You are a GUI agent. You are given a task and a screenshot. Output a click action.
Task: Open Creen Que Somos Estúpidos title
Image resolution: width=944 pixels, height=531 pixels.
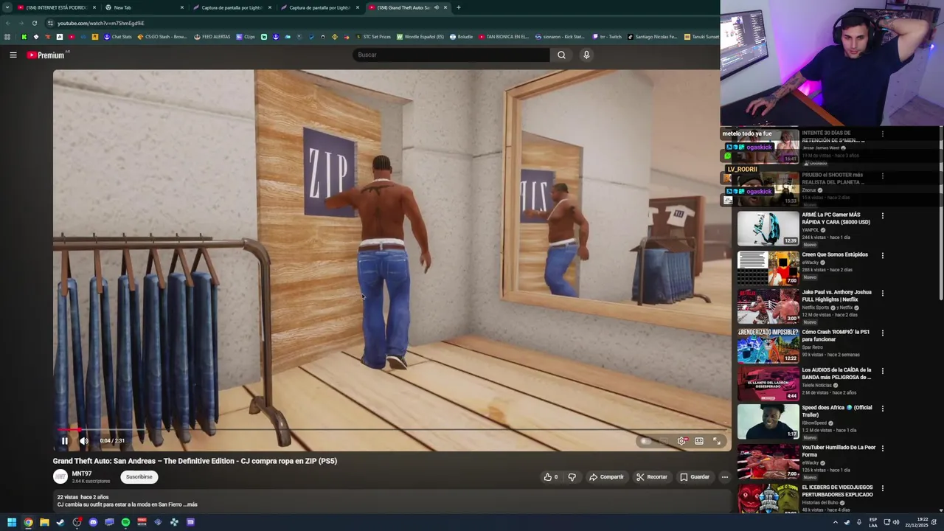point(835,254)
